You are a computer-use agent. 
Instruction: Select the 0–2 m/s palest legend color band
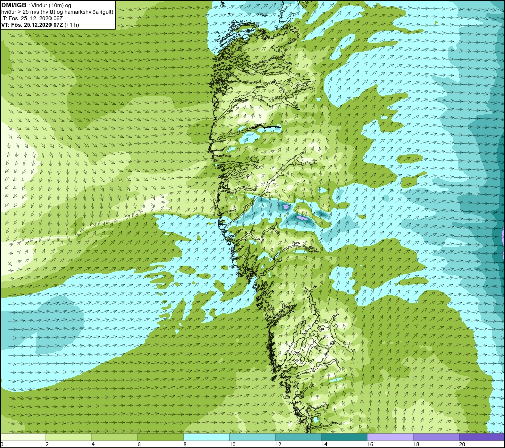coord(23,437)
